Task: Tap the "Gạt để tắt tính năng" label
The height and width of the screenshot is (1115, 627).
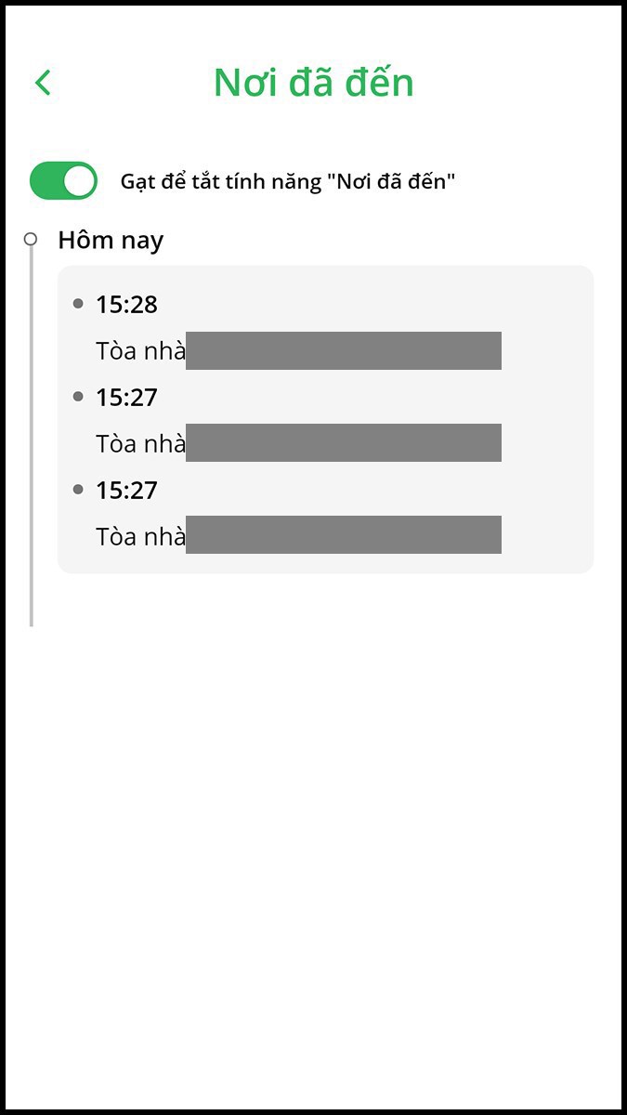Action: [x=288, y=181]
